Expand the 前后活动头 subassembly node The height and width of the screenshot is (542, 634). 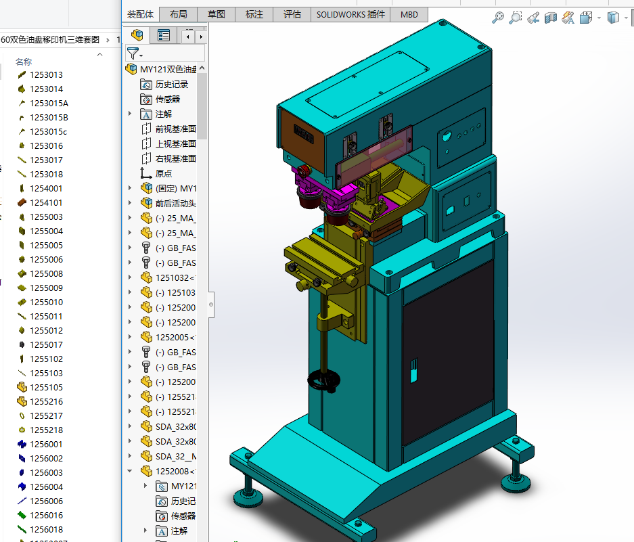tap(130, 203)
